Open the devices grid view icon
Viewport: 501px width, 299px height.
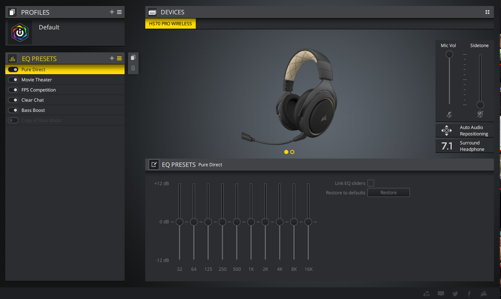[487, 12]
